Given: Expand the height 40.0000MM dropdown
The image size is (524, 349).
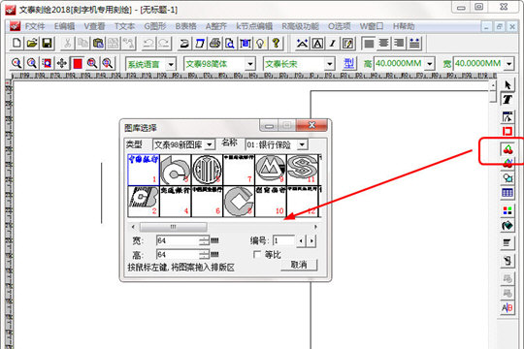Looking at the screenshot, I should click(x=430, y=63).
